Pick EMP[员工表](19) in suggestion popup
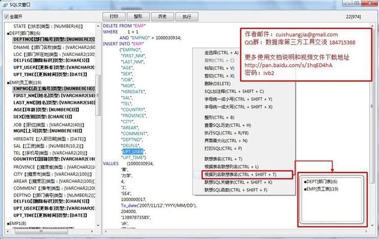Image resolution: width=379 pixels, height=239 pixels. coord(321,189)
